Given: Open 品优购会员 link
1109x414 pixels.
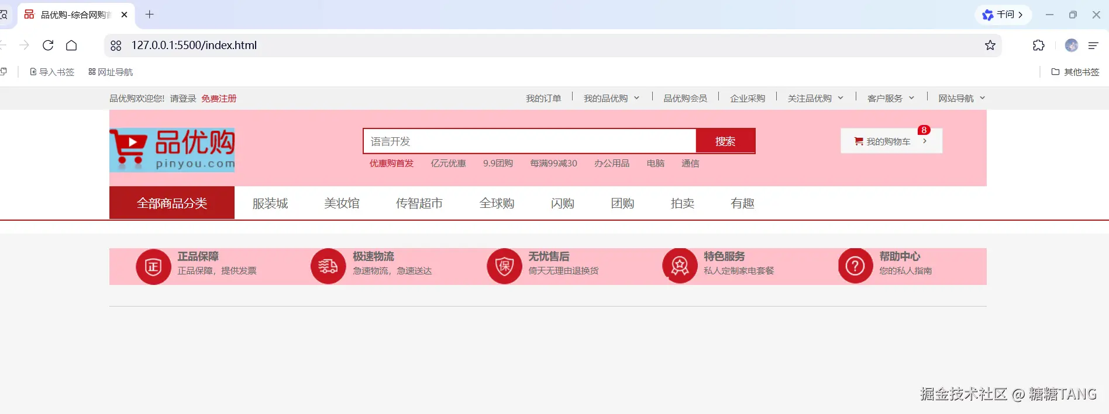Looking at the screenshot, I should [x=685, y=98].
